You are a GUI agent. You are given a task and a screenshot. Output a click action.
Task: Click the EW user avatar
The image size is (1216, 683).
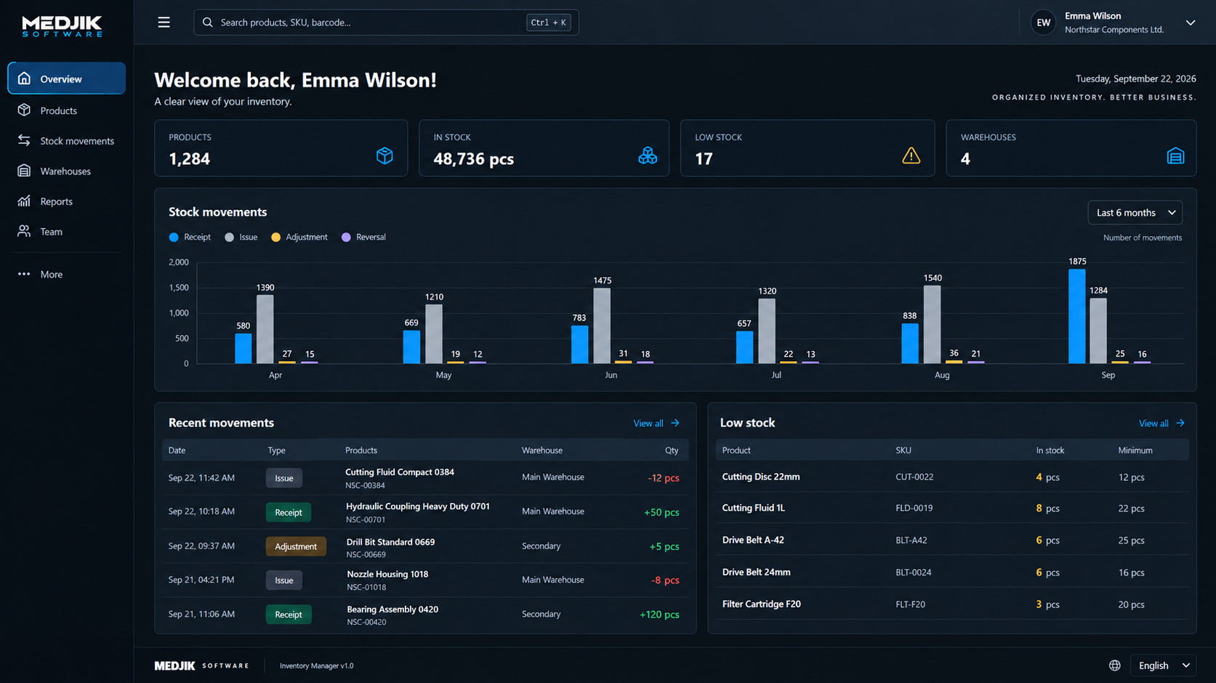pos(1043,23)
